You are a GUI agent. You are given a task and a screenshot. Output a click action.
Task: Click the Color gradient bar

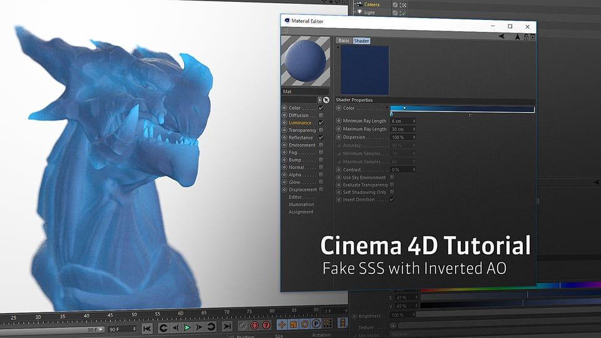click(462, 109)
